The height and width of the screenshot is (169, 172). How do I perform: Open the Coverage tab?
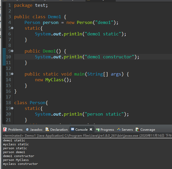coord(145,130)
